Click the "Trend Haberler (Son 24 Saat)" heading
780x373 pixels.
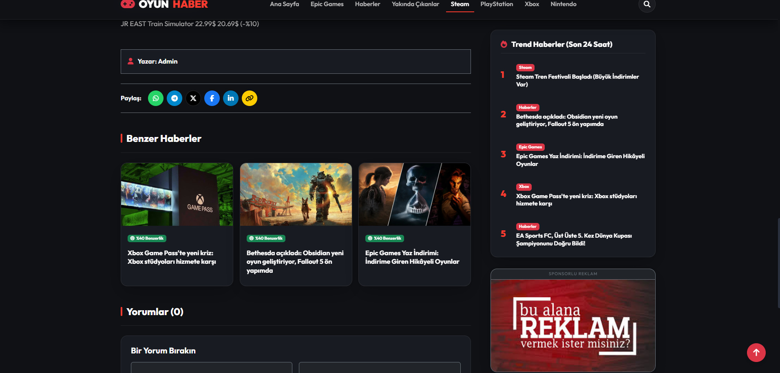[562, 44]
